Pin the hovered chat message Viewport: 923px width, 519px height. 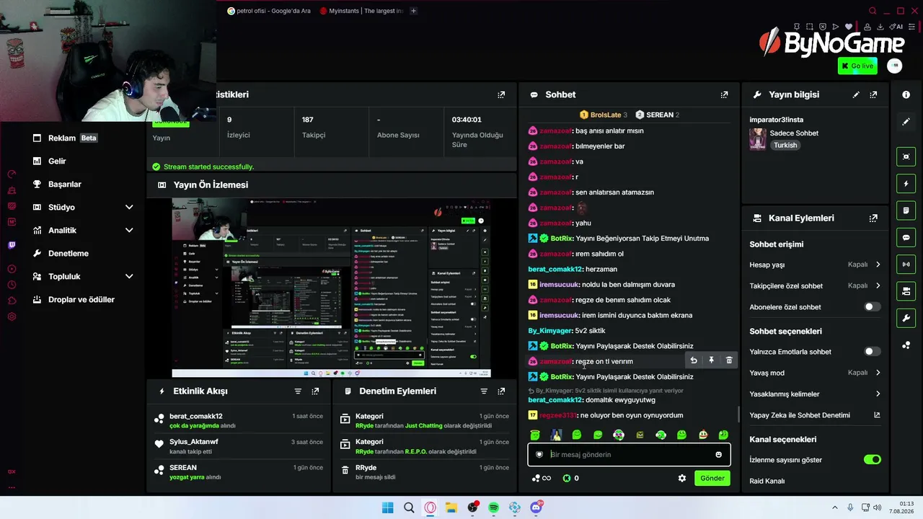(x=711, y=360)
